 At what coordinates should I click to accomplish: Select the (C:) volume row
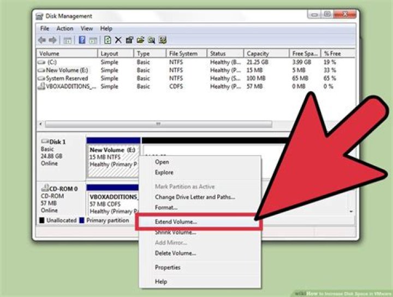pyautogui.click(x=196, y=62)
